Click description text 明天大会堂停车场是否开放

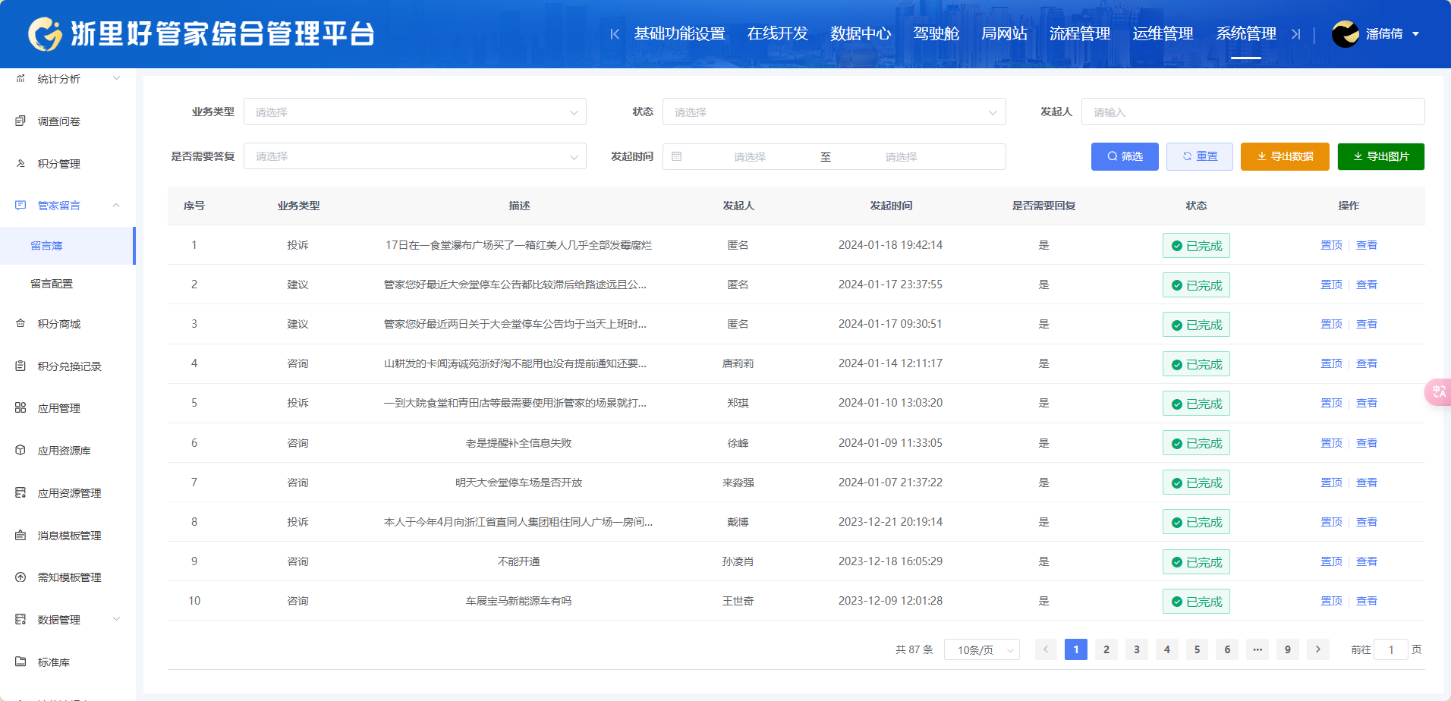tap(519, 483)
